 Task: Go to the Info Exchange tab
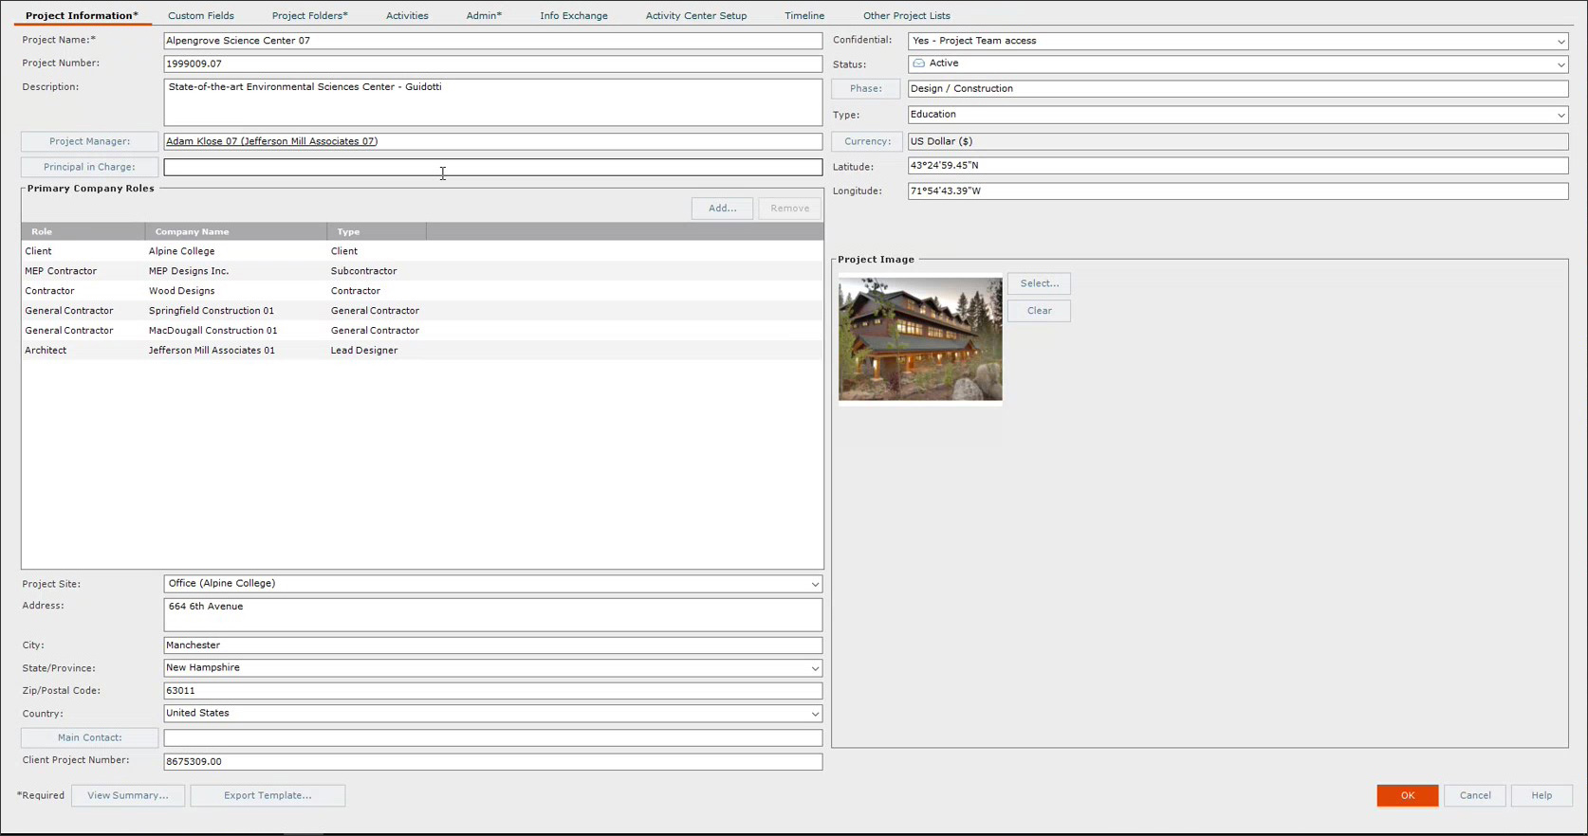[574, 15]
